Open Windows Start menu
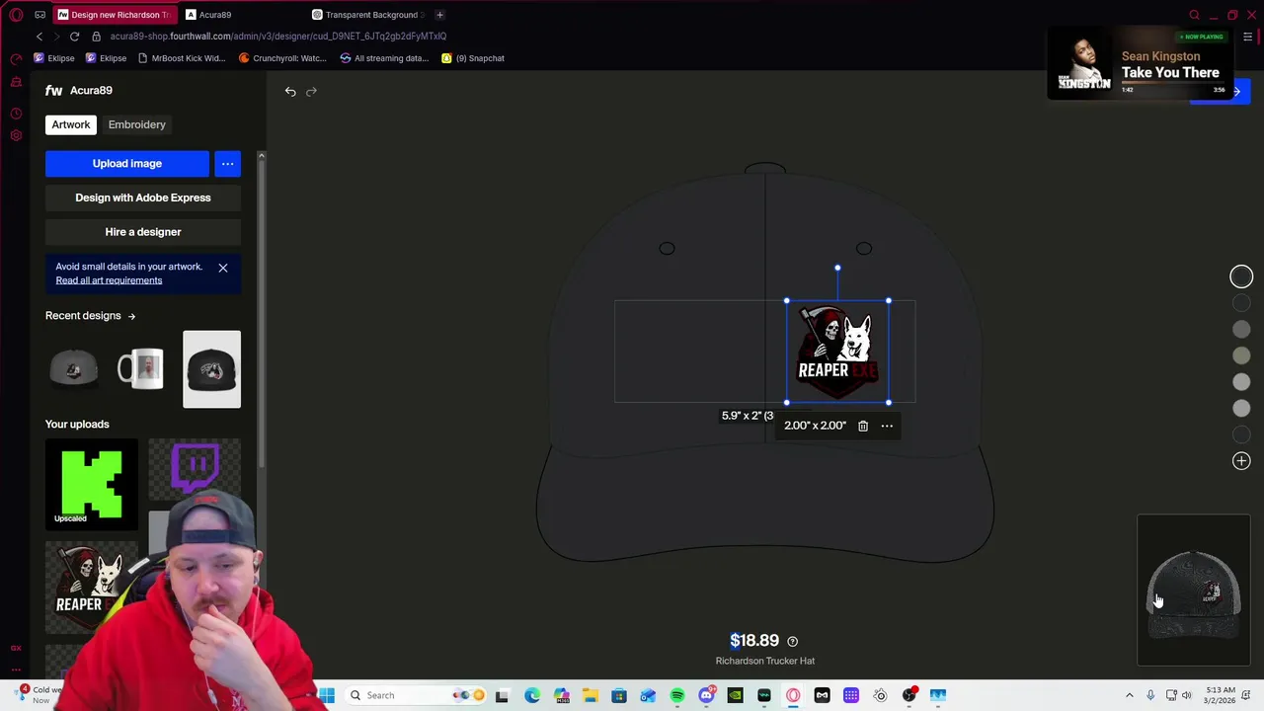 click(x=327, y=695)
